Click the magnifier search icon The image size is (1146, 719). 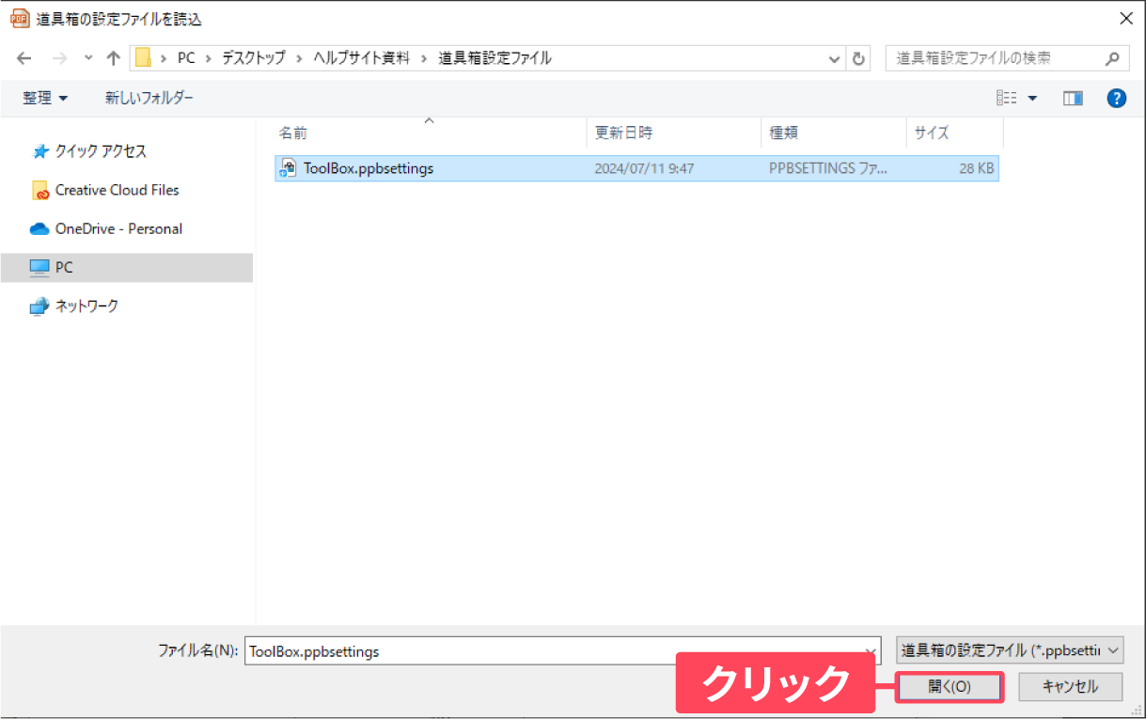(1112, 58)
